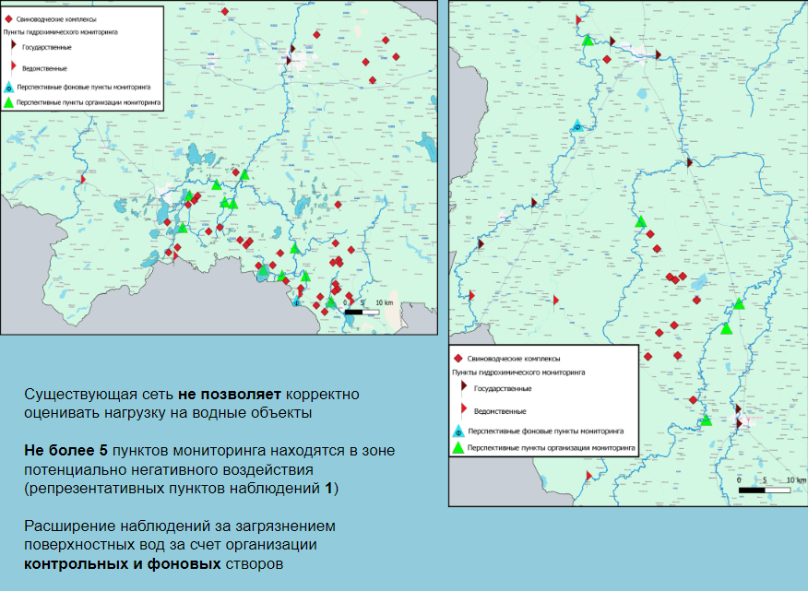This screenshot has height=591, width=808.
Task: Select 'Пункты гидрохимического мониторинга' heading in left legend
Action: pos(60,32)
